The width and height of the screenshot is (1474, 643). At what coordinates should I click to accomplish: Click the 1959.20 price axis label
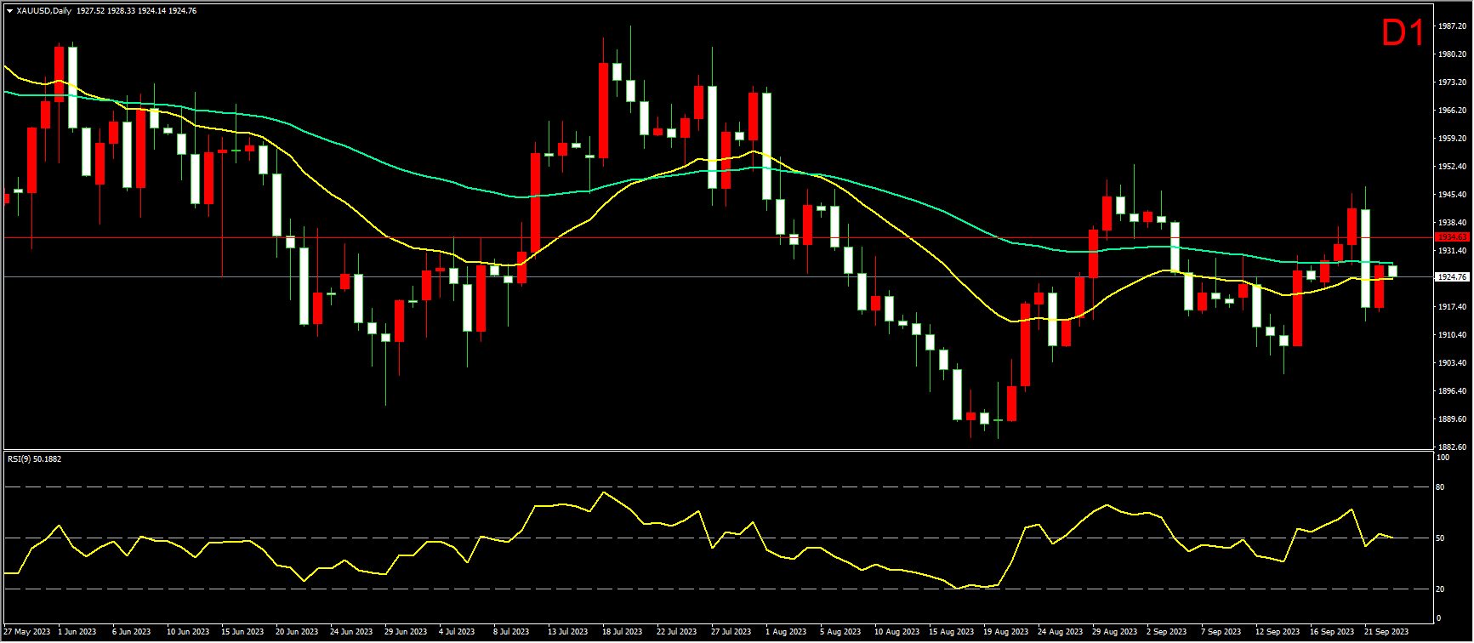[1451, 139]
